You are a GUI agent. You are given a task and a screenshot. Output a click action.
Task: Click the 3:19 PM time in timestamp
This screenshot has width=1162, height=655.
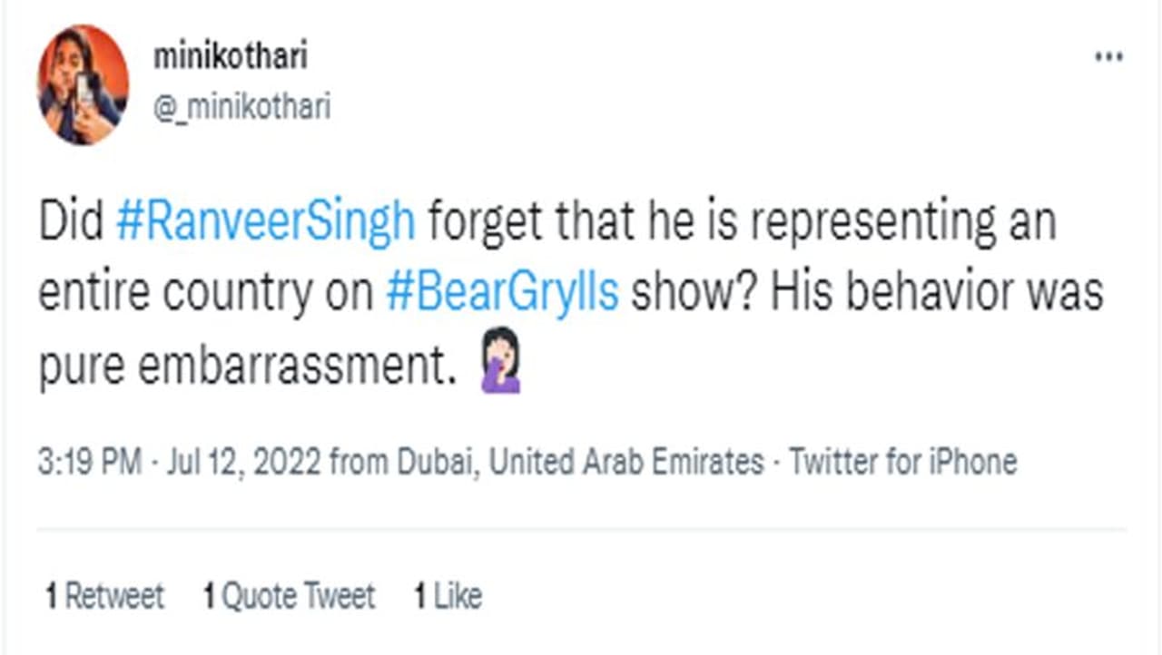89,463
